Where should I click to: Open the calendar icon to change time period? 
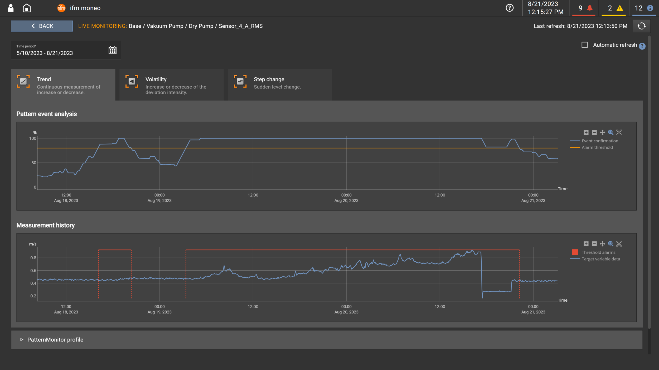tap(113, 50)
